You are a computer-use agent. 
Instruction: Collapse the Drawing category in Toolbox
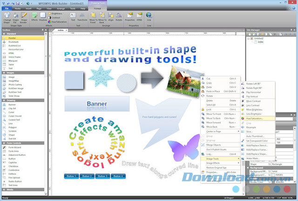tap(4, 100)
